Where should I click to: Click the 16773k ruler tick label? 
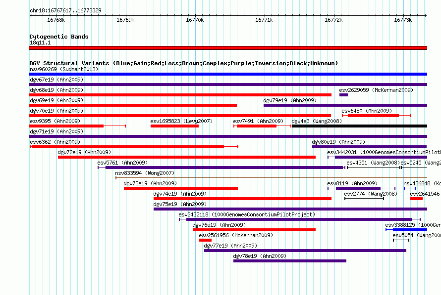pyautogui.click(x=403, y=20)
